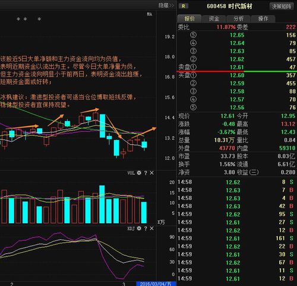Select buy level 5 circled icon
The height and width of the screenshot is (286, 297).
pos(193,107)
